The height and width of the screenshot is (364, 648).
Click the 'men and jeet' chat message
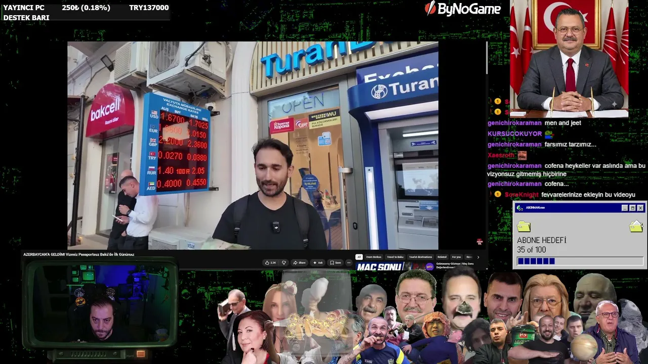click(x=562, y=123)
